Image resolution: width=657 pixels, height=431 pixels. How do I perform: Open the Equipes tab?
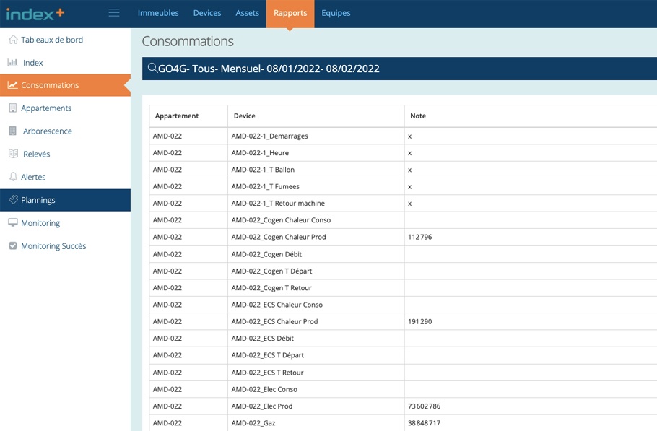tap(336, 13)
